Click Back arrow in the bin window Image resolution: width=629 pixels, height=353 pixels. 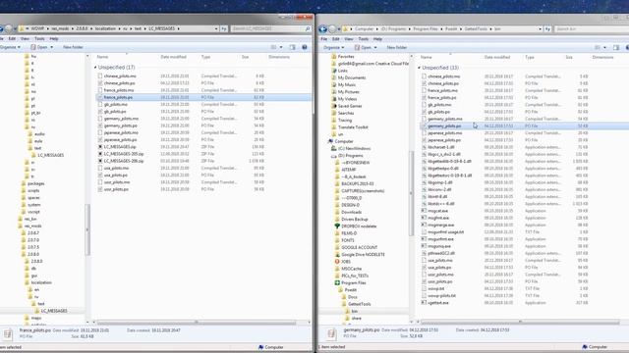coord(323,28)
